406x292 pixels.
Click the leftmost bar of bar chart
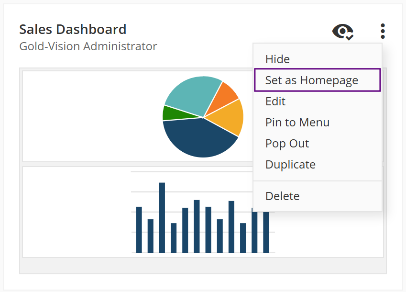[x=139, y=230]
